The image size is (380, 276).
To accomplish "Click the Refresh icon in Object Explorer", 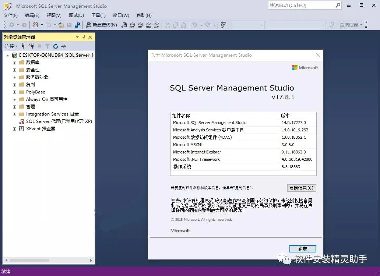I will tap(56, 46).
